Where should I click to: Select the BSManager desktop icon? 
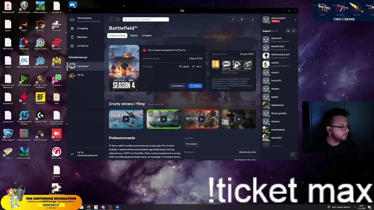click(24, 44)
